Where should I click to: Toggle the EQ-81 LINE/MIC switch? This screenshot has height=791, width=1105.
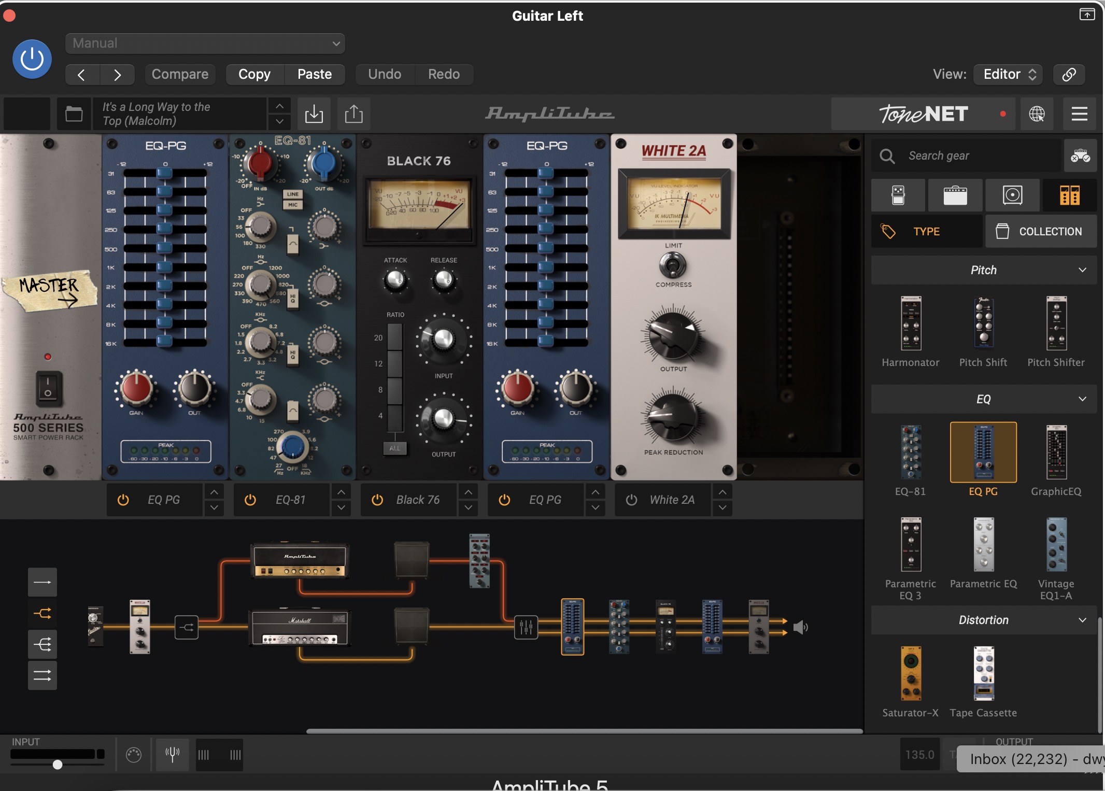tap(293, 200)
